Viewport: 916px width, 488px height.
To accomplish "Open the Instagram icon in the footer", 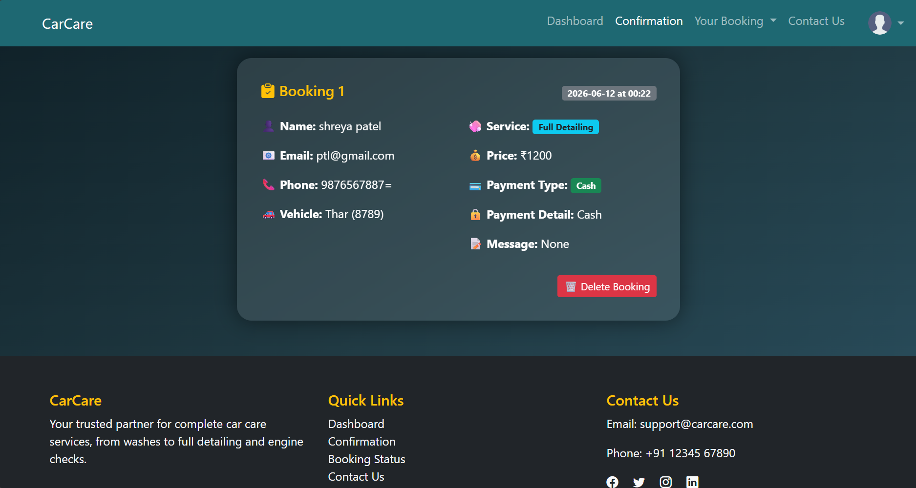I will point(665,482).
